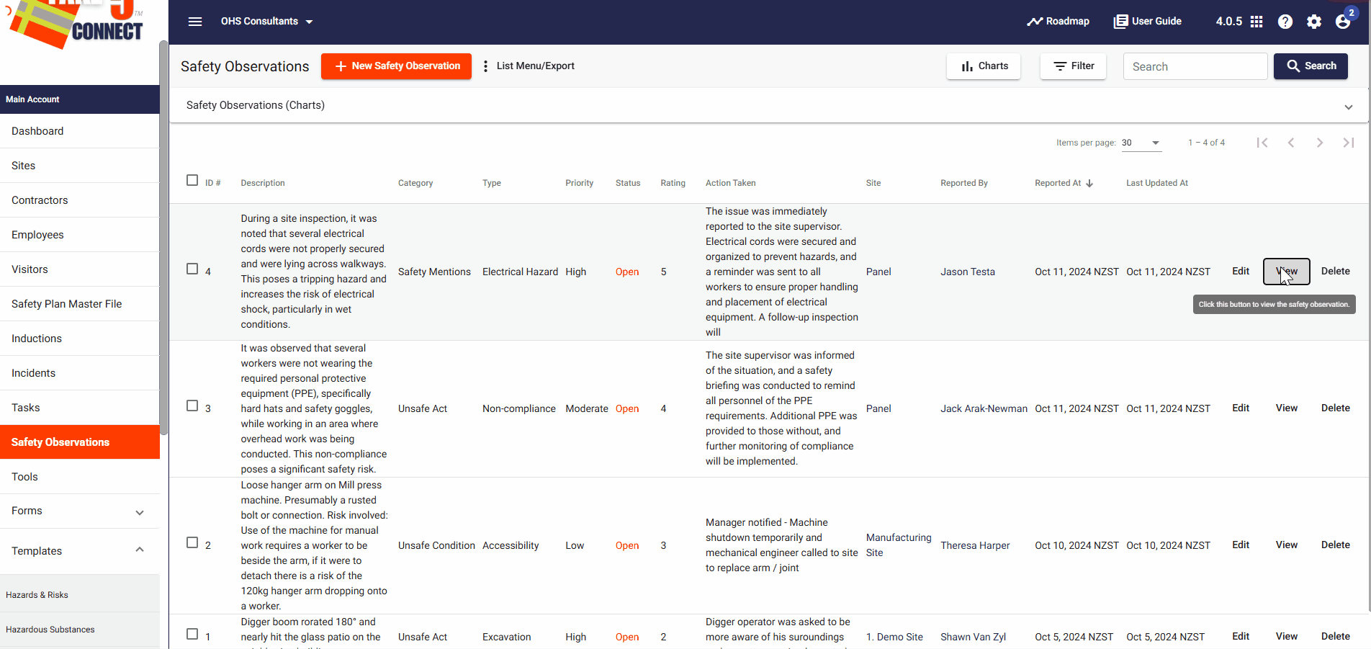
Task: Sort by Last Updated At column header
Action: pos(1157,184)
